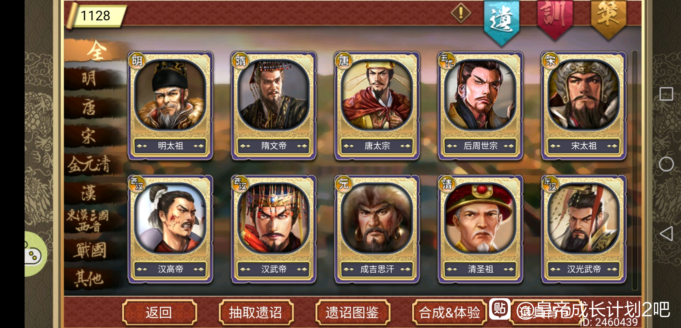Tap the Android back triangle icon

[x=666, y=234]
